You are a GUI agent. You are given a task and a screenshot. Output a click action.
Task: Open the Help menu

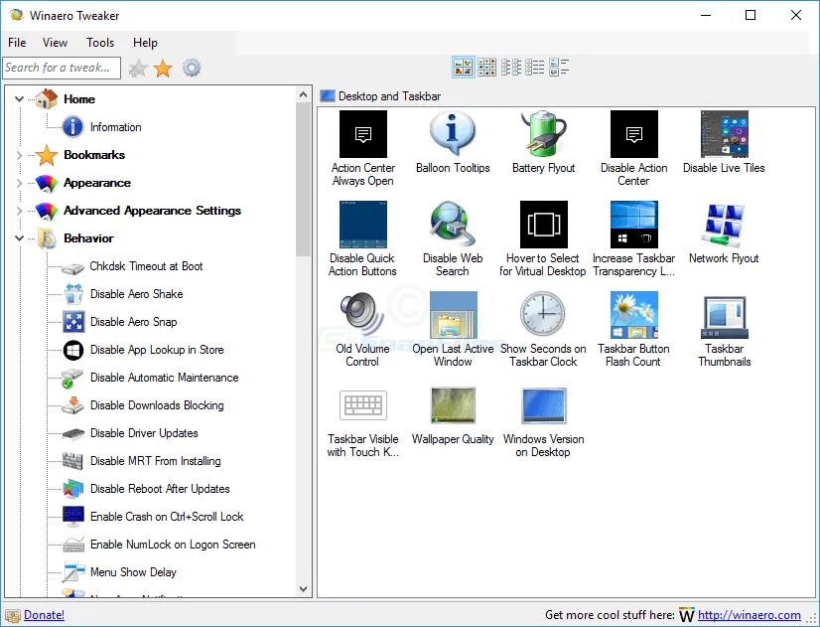click(145, 43)
